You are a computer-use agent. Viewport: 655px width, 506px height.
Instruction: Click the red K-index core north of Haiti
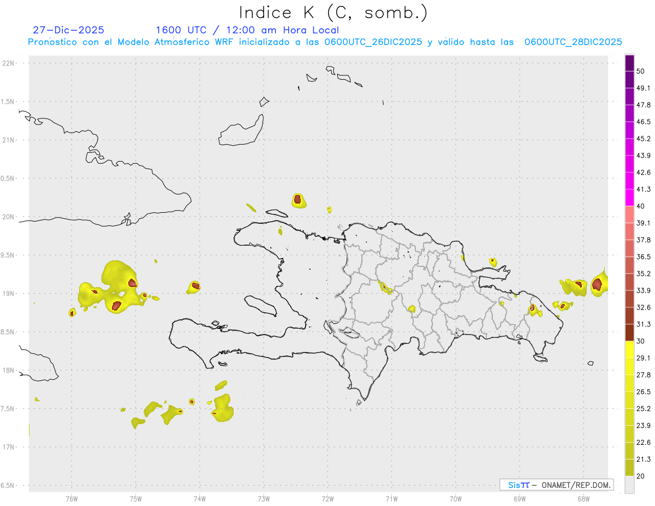[297, 200]
